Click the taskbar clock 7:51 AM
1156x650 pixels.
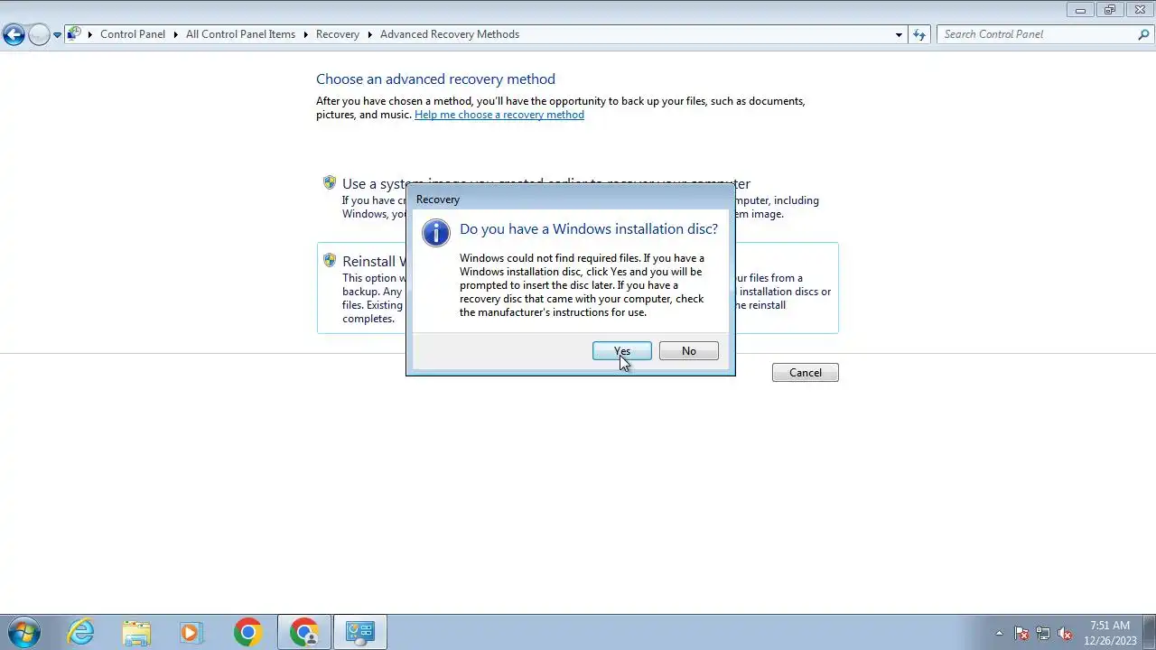pyautogui.click(x=1110, y=632)
